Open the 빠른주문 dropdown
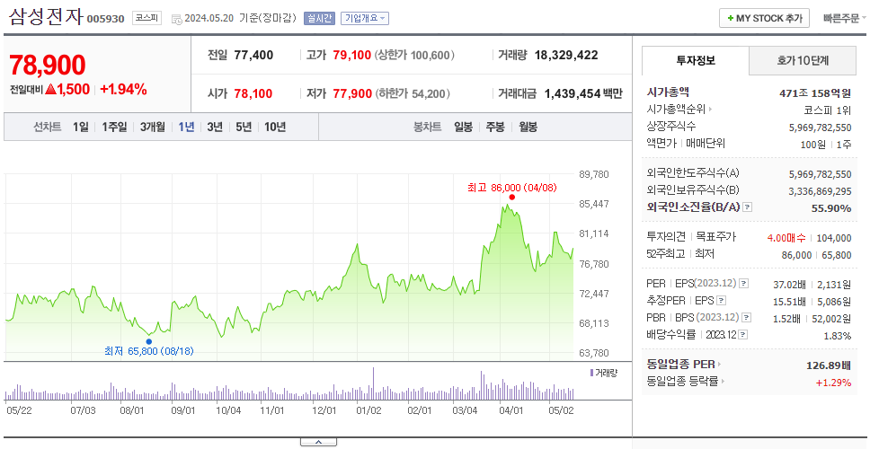Viewport: 870px width, 449px height. [845, 18]
